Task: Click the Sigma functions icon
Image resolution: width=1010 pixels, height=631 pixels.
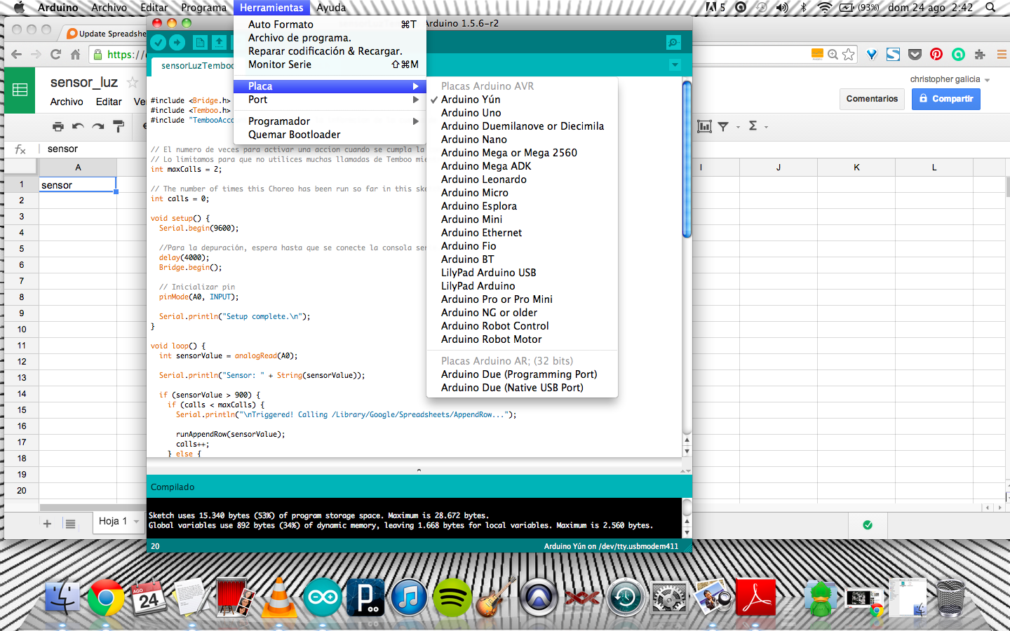Action: [x=753, y=125]
